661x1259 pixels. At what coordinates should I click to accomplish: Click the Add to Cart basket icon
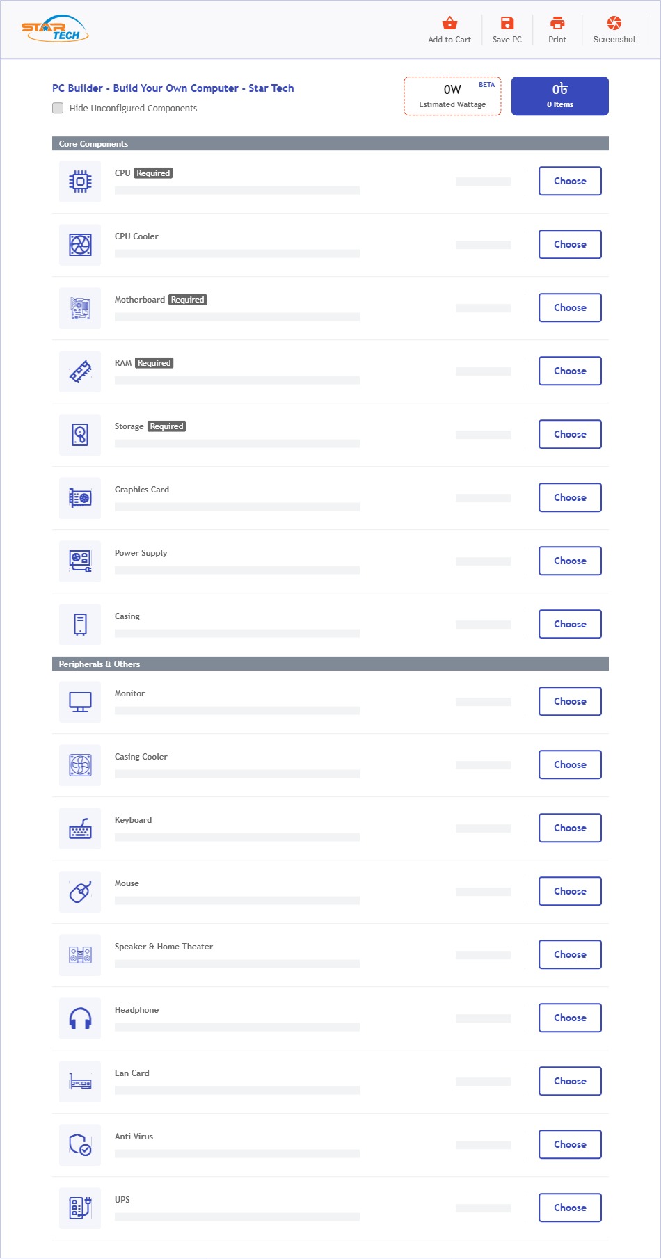[449, 23]
